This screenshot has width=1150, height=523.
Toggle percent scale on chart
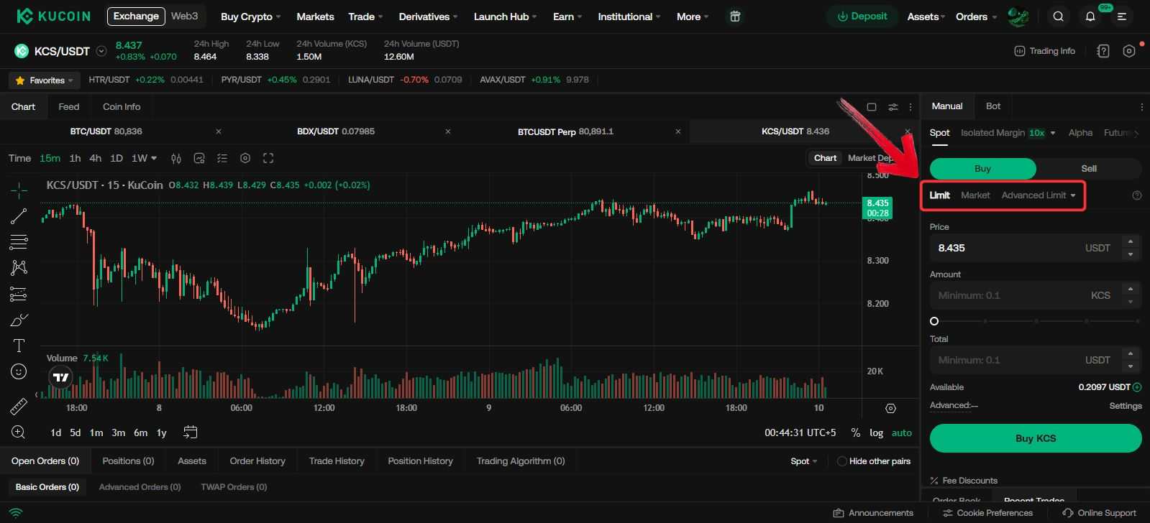pyautogui.click(x=855, y=432)
